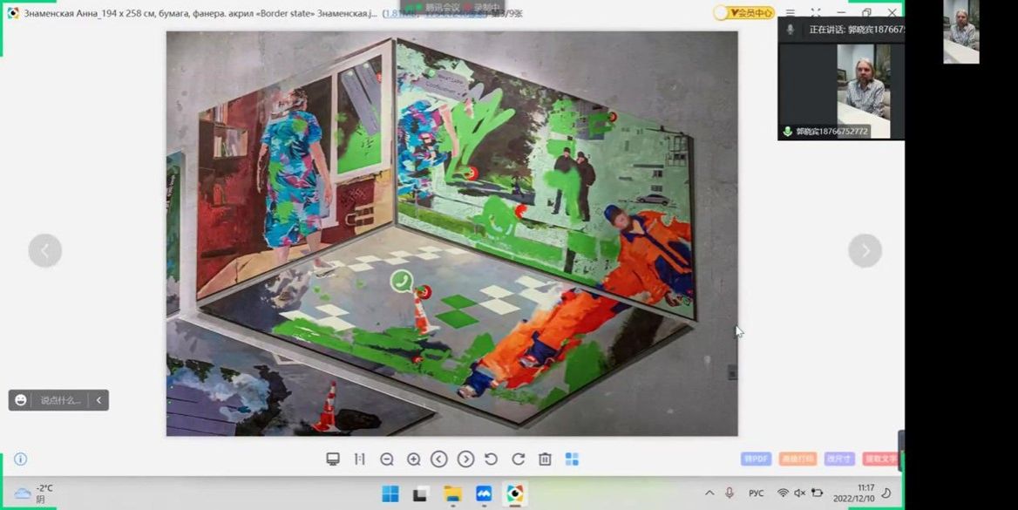Click the 转PDF button
Image resolution: width=1018 pixels, height=510 pixels.
pyautogui.click(x=757, y=459)
